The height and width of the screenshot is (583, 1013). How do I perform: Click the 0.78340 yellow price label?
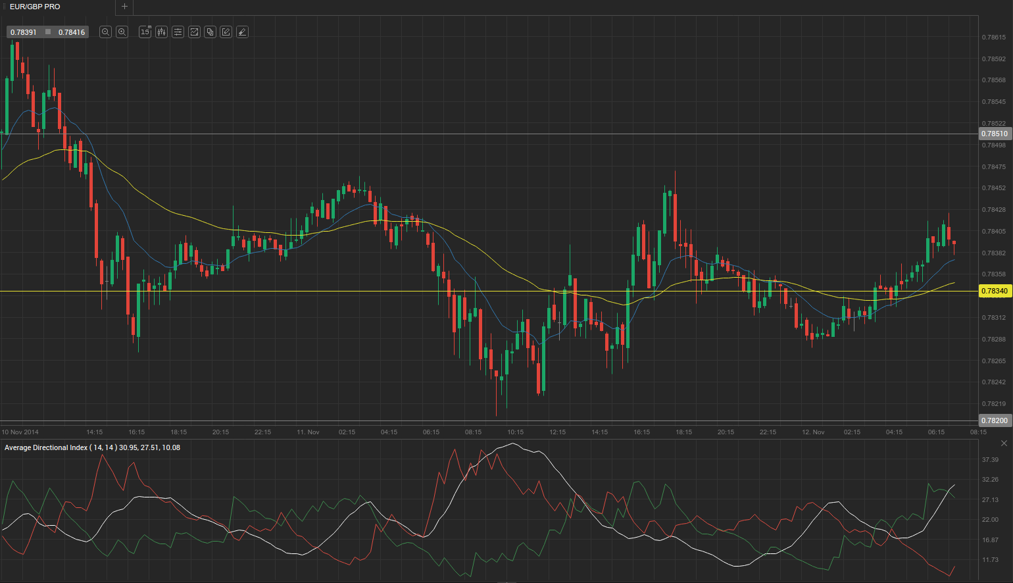click(x=994, y=291)
